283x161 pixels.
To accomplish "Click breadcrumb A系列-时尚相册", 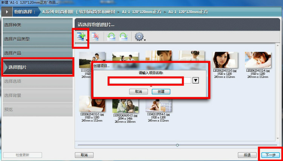I will (58, 12).
